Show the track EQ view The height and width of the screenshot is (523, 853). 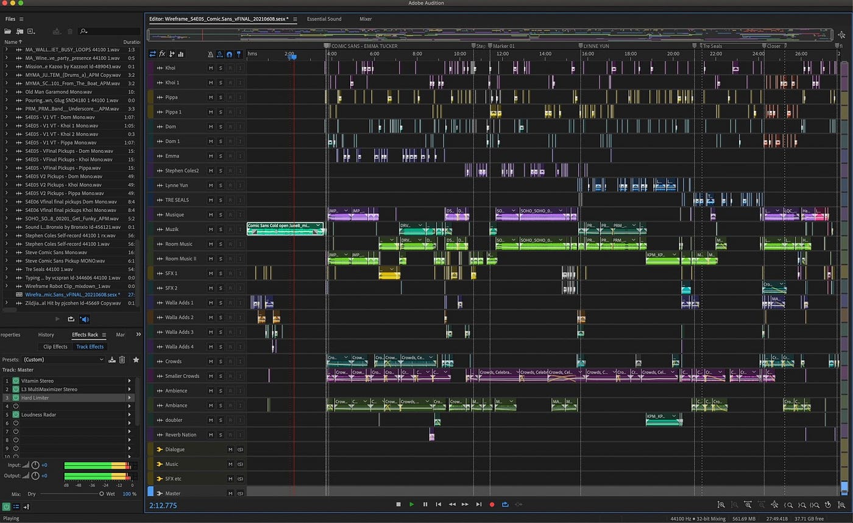181,54
